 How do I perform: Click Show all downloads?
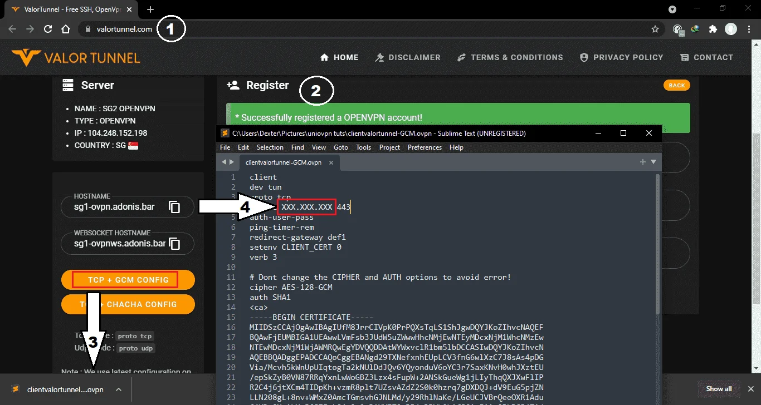[719, 388]
